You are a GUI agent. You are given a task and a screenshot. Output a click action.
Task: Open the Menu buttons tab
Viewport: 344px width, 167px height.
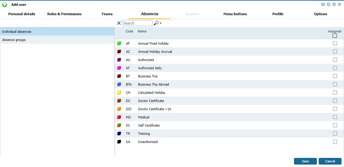tap(235, 14)
